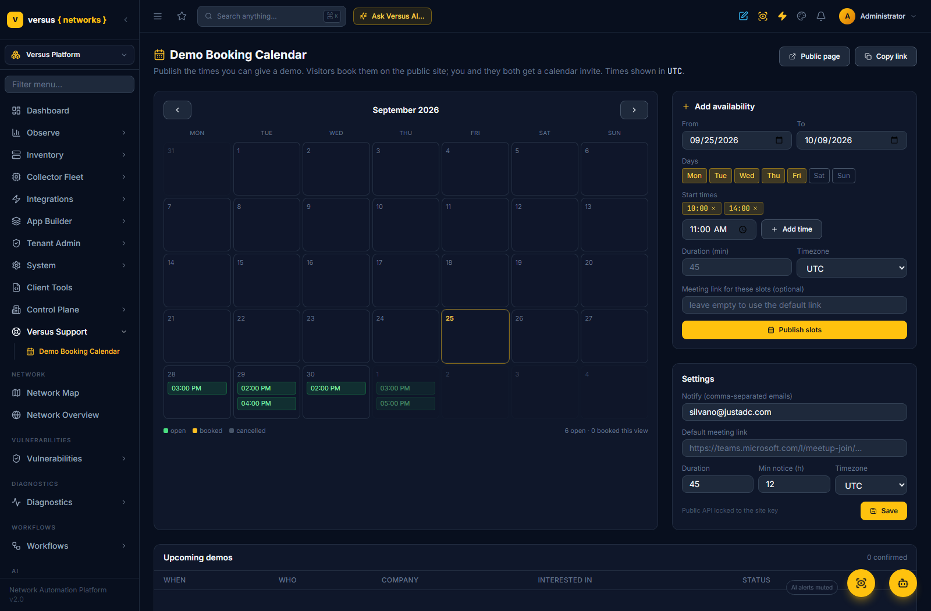Open Network Overview page
This screenshot has width=931, height=611.
pyautogui.click(x=69, y=415)
